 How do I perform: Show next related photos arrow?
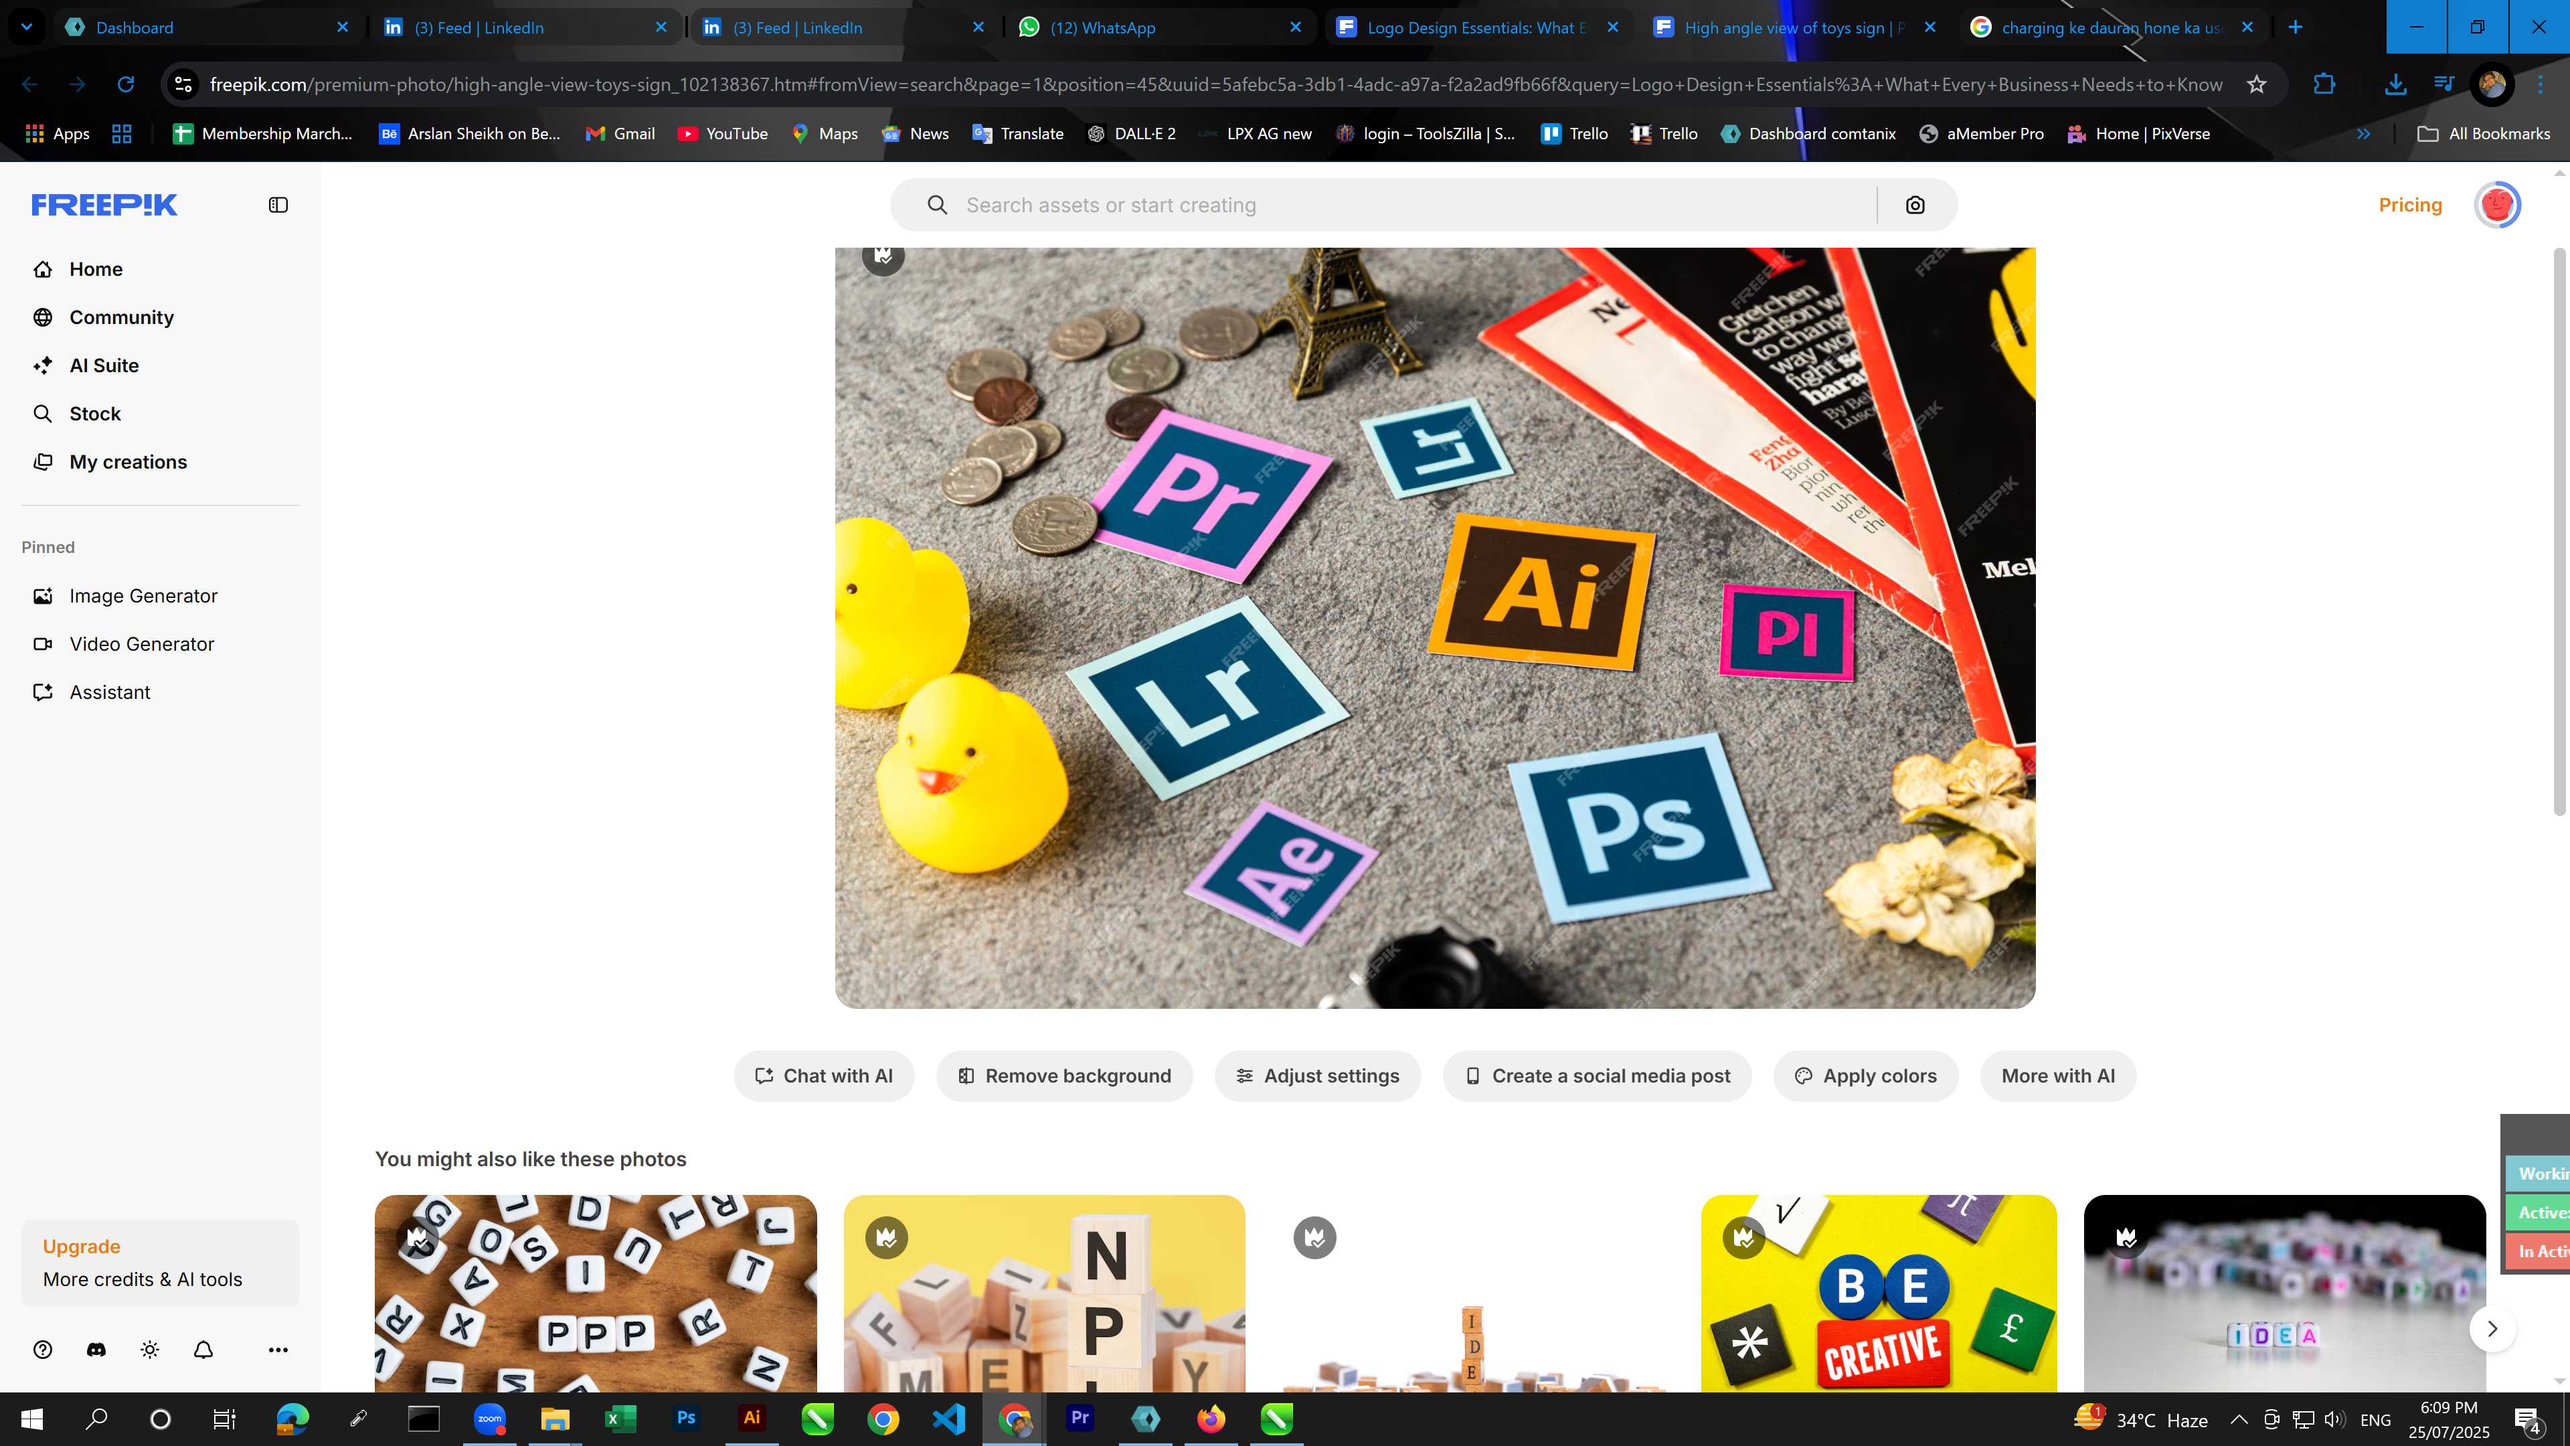click(x=2492, y=1328)
